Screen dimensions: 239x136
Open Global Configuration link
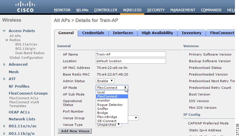click(x=26, y=58)
